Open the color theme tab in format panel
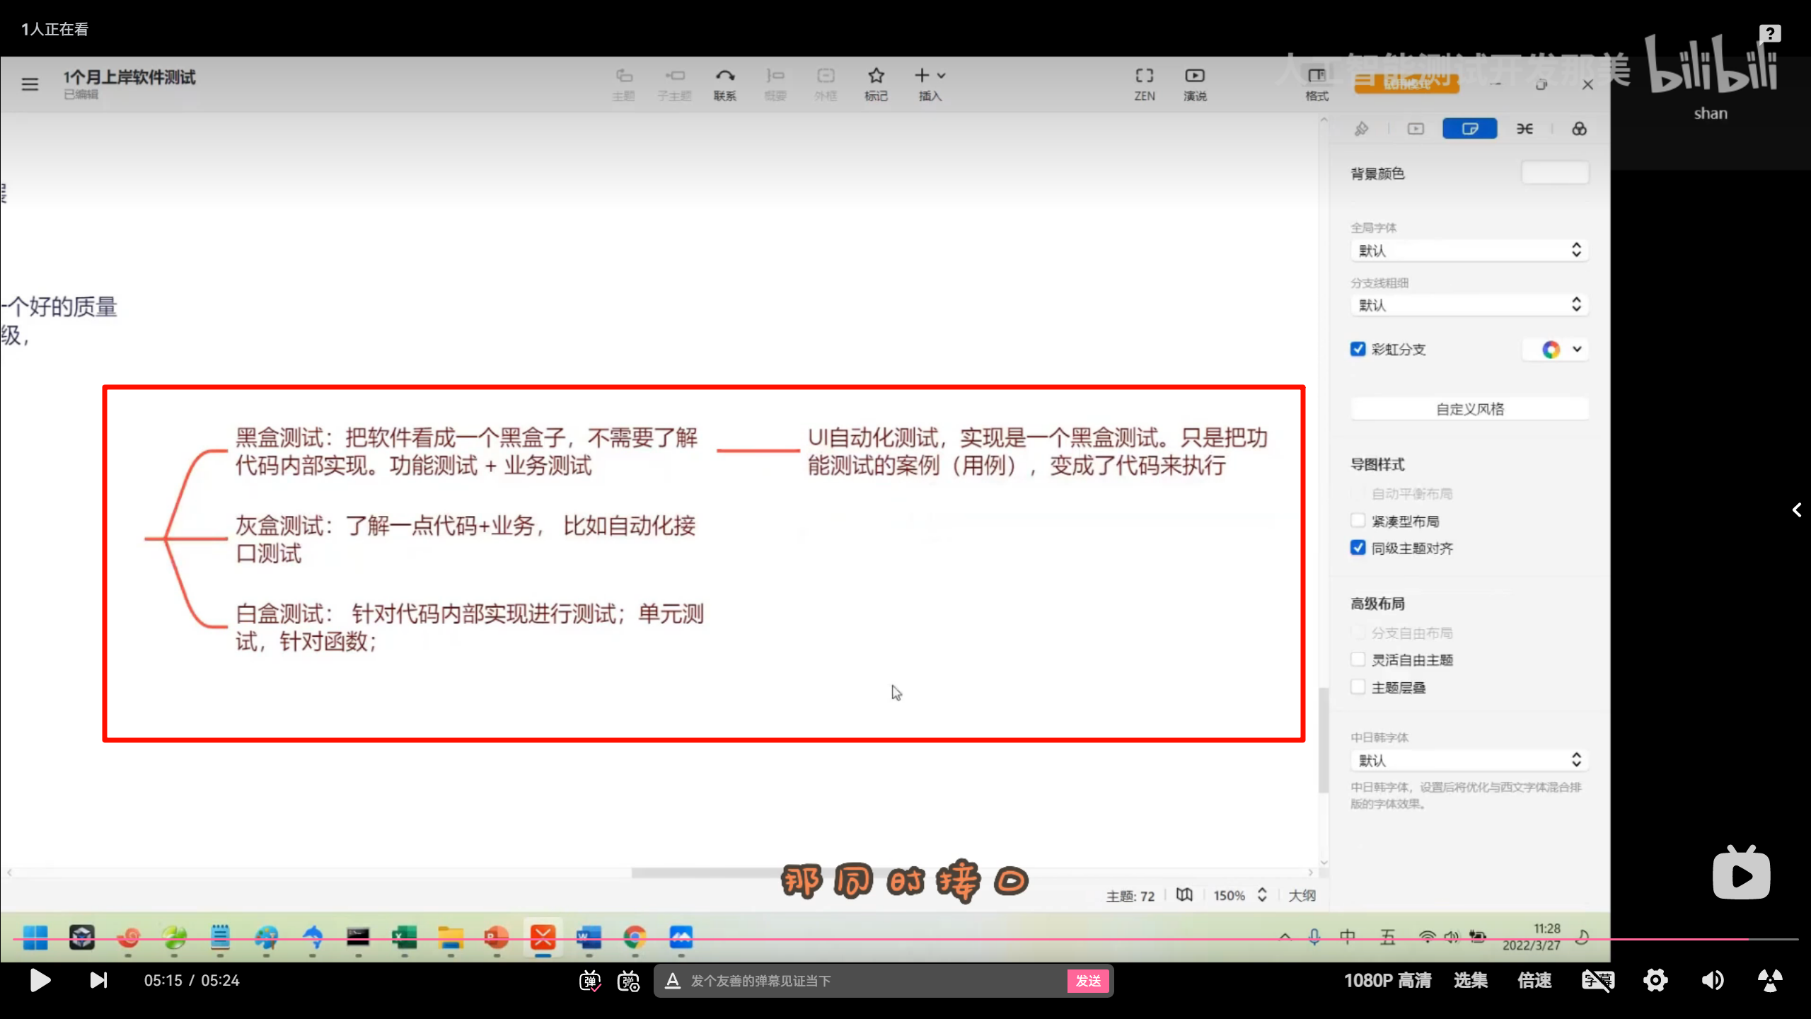This screenshot has width=1811, height=1019. (x=1579, y=129)
